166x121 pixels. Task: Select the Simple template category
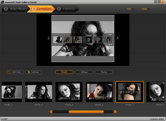click(64, 72)
